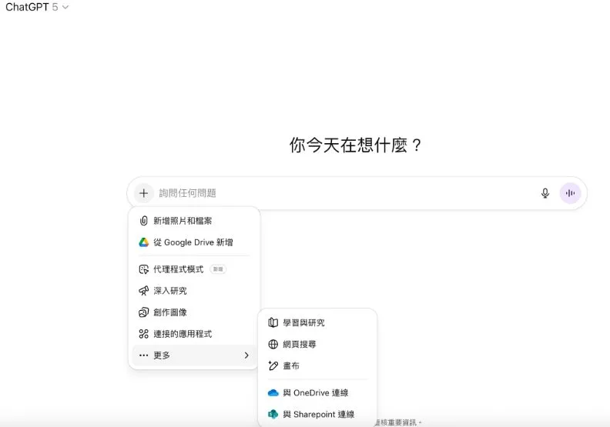Select 深入研究 deep research

pyautogui.click(x=194, y=291)
